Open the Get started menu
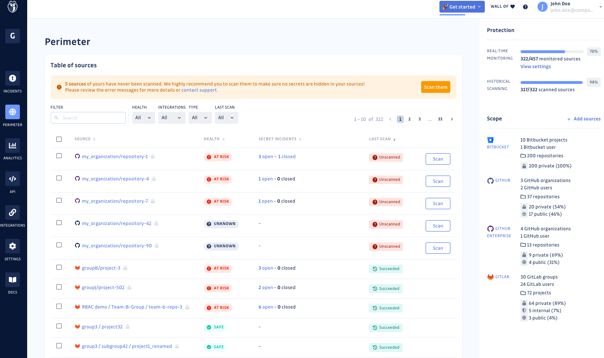The height and width of the screenshot is (358, 604). pos(462,6)
